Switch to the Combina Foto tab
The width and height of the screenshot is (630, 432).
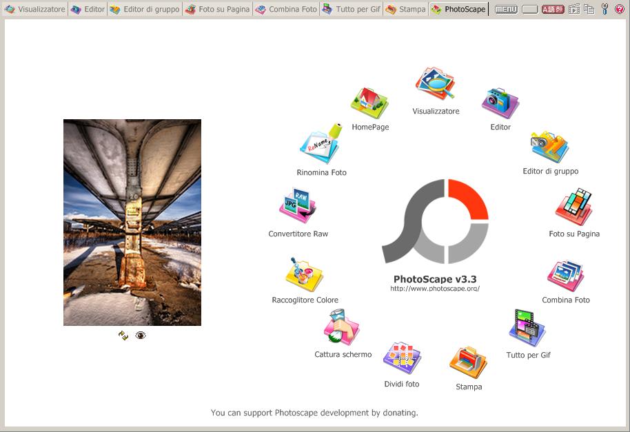[286, 10]
